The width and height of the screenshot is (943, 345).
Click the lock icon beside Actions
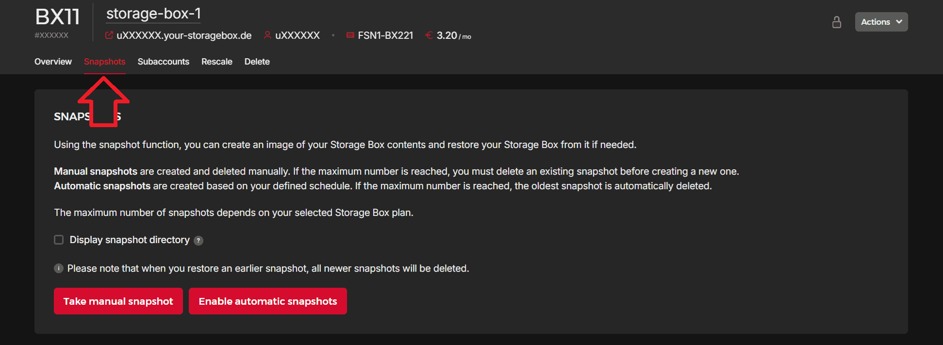(836, 22)
